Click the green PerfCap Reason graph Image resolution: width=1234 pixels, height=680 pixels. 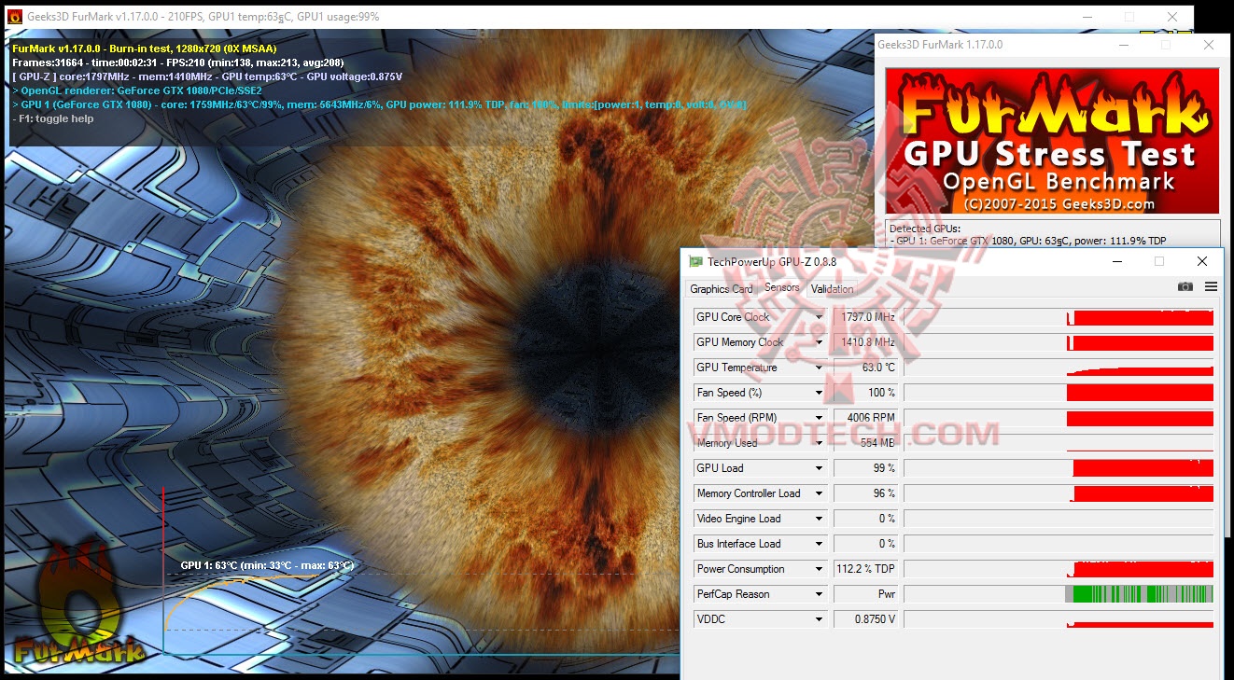tap(1059, 594)
